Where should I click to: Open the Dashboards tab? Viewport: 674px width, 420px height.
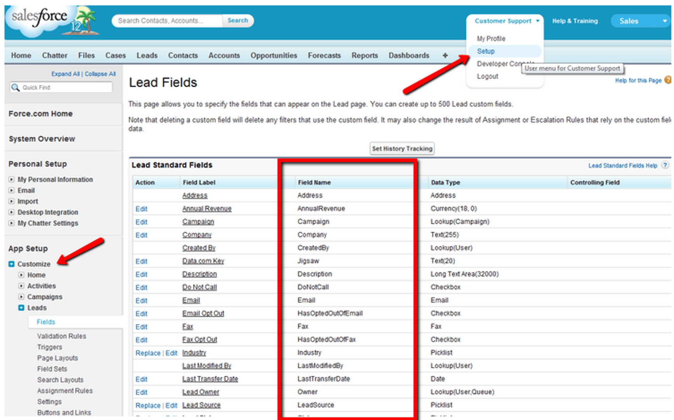point(409,56)
